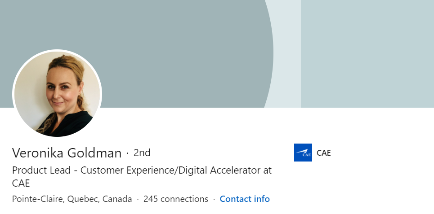
Task: Click the word Canada in the location
Action: pyautogui.click(x=117, y=199)
